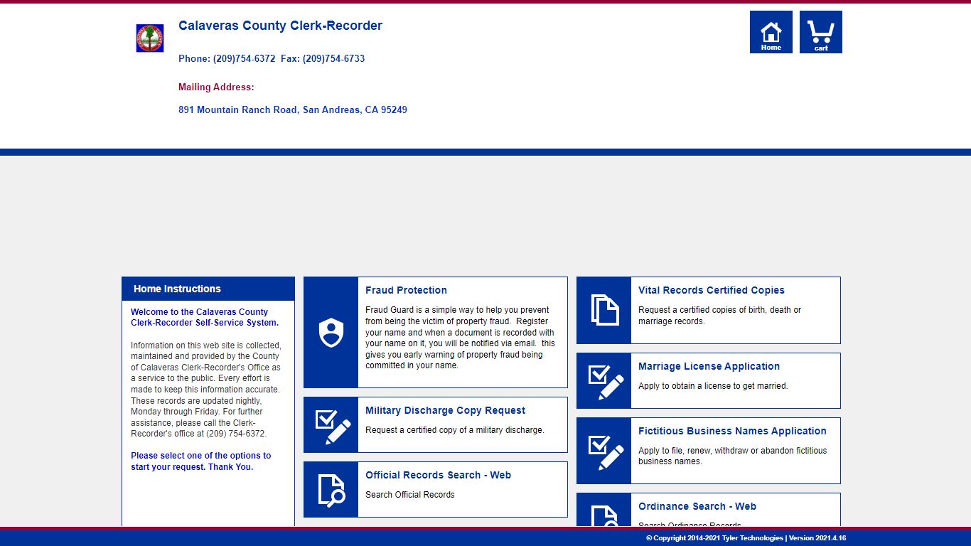Click the Home icon button
This screenshot has width=971, height=546.
click(771, 32)
